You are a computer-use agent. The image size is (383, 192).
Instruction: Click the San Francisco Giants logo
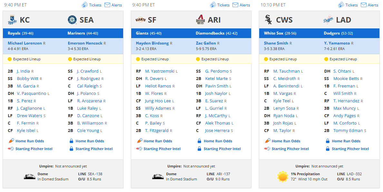click(x=141, y=20)
